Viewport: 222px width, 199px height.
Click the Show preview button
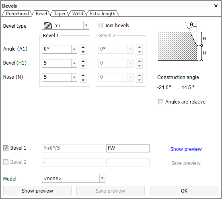click(x=37, y=191)
